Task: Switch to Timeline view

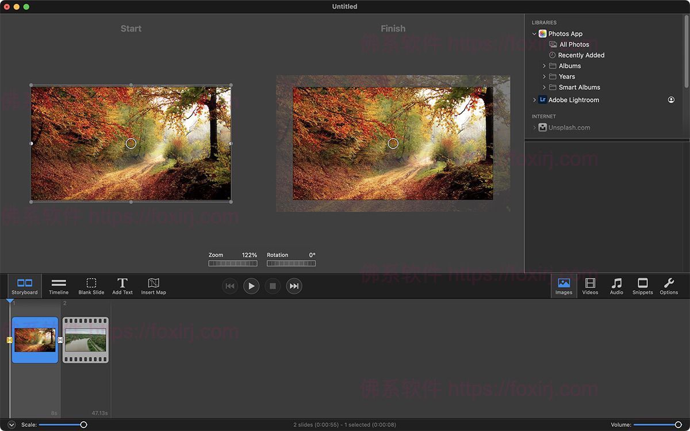Action: [x=58, y=286]
